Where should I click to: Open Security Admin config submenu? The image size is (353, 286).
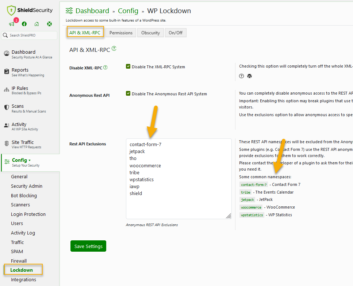(27, 186)
